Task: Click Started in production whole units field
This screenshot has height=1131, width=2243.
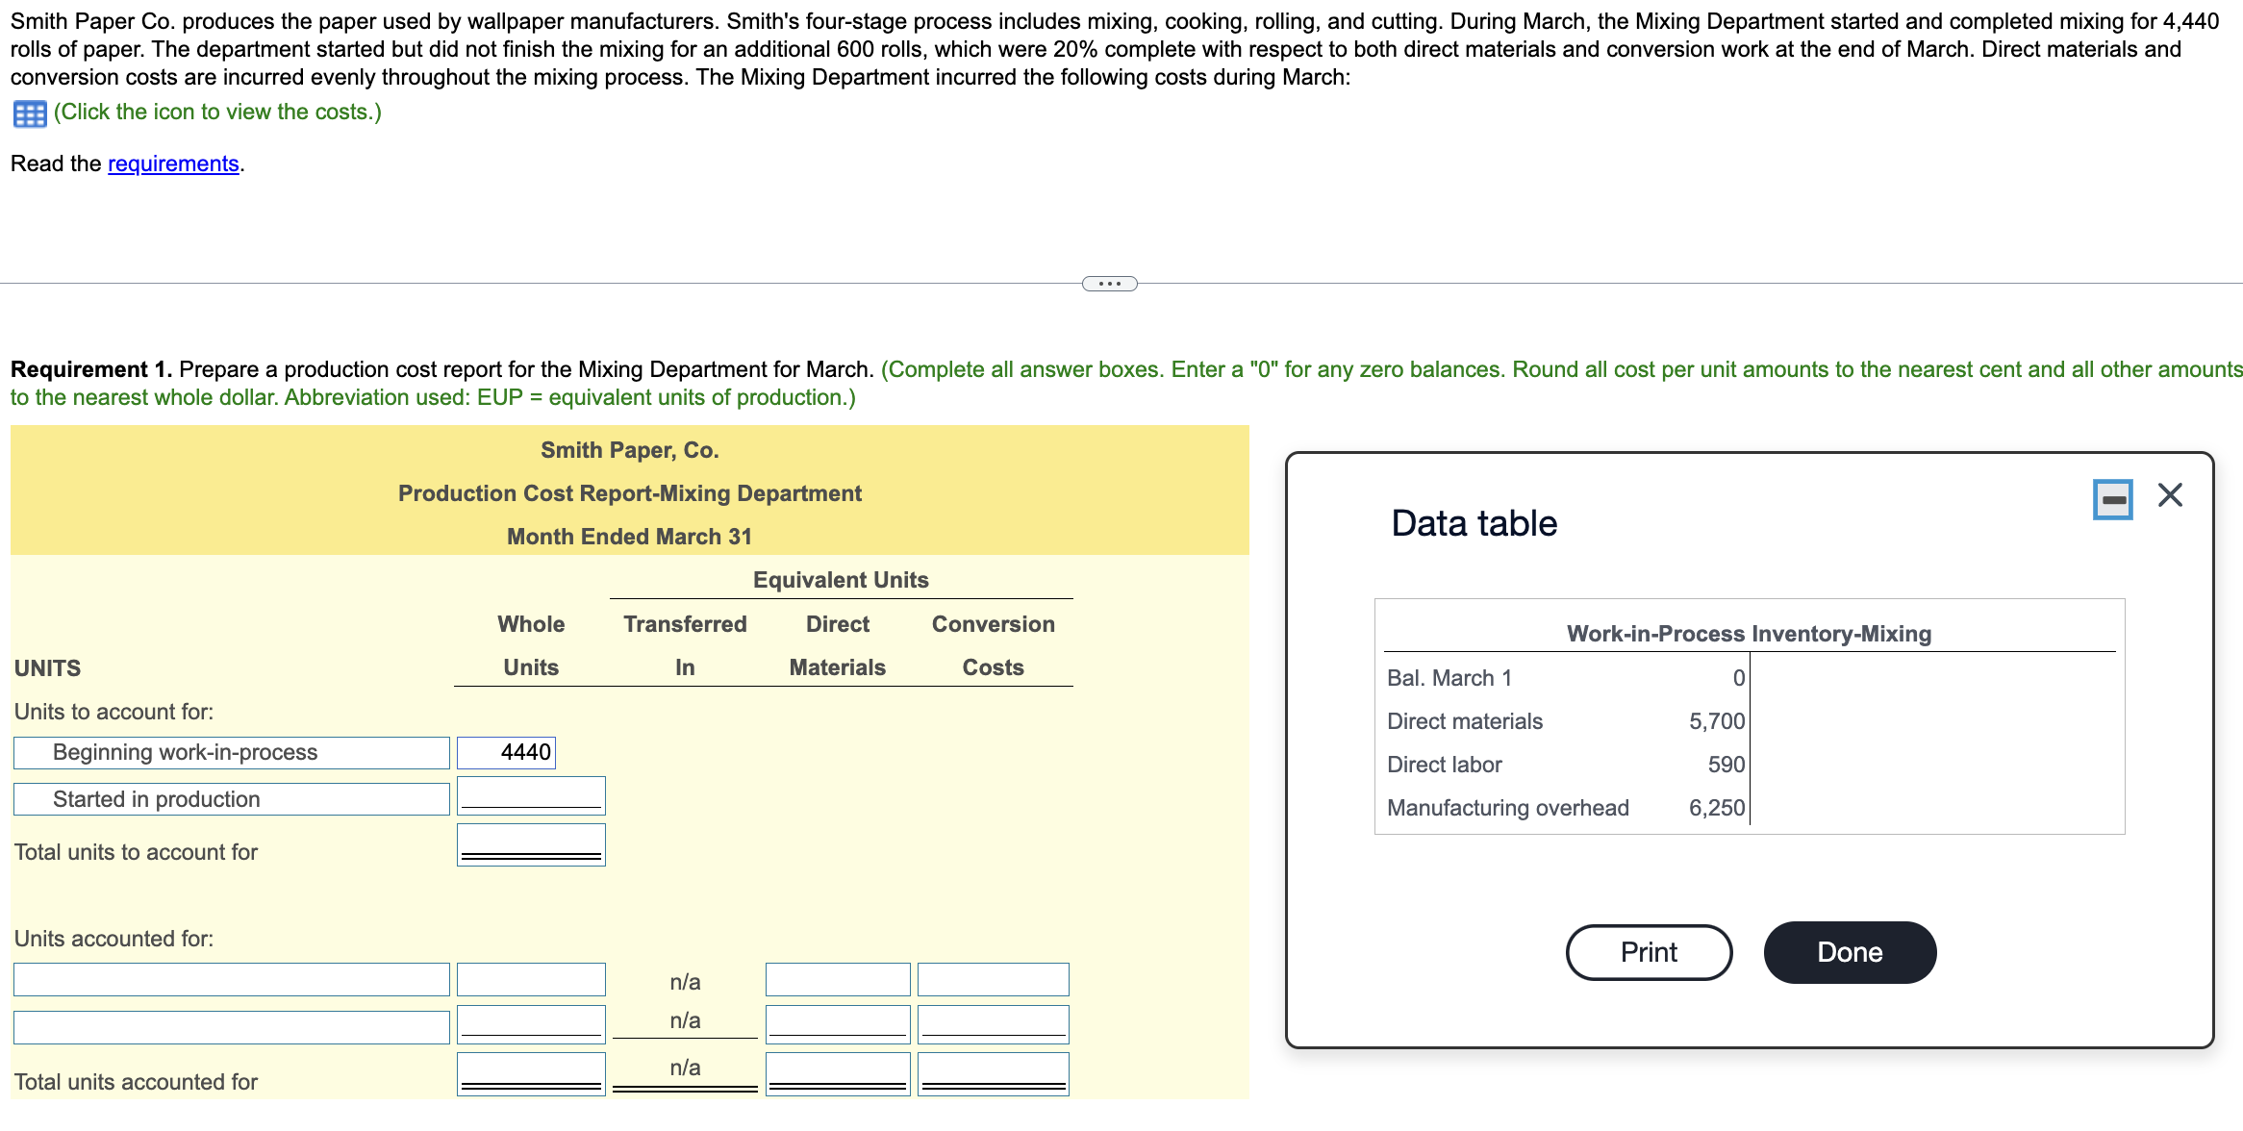Action: pyautogui.click(x=531, y=795)
